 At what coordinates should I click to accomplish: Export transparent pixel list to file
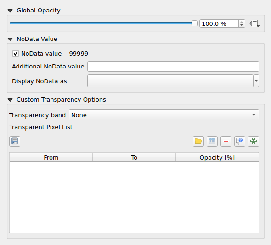(15, 141)
